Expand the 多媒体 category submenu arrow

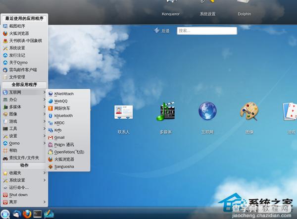(45, 107)
